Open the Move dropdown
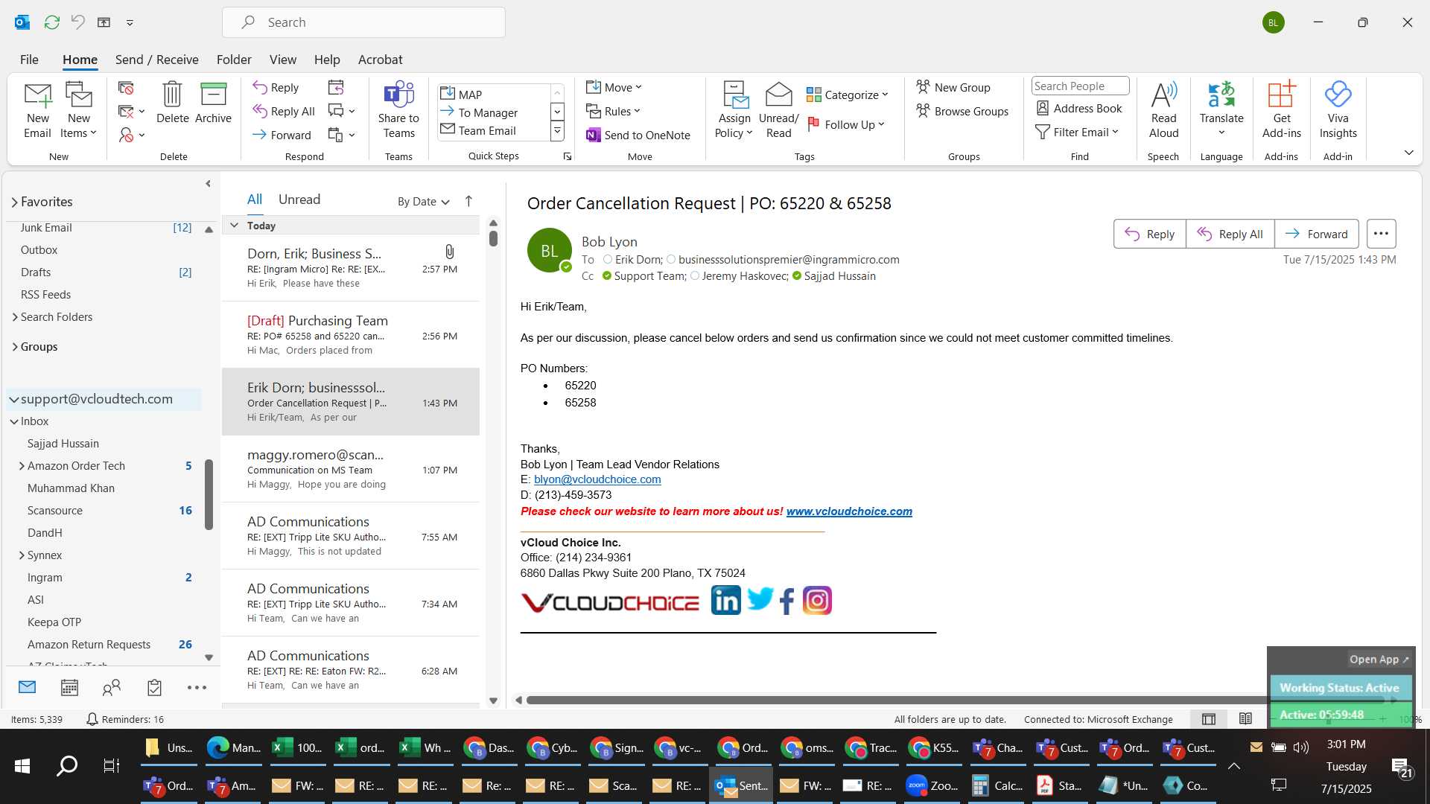This screenshot has height=804, width=1430. [x=614, y=87]
